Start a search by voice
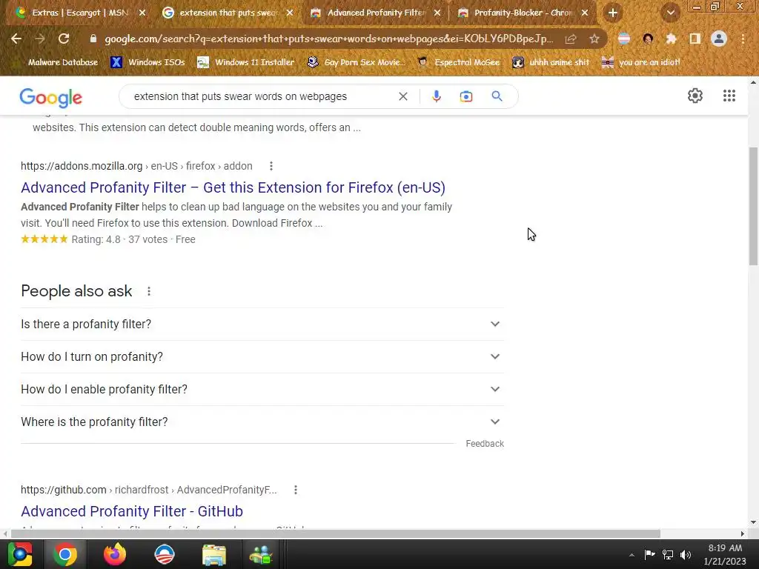Viewport: 759px width, 569px height. coord(436,96)
